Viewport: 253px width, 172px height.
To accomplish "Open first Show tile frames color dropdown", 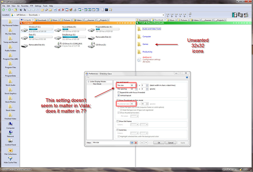I will [x=135, y=125].
